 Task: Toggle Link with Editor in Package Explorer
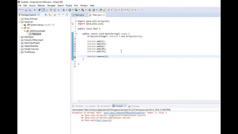pyautogui.click(x=50, y=15)
